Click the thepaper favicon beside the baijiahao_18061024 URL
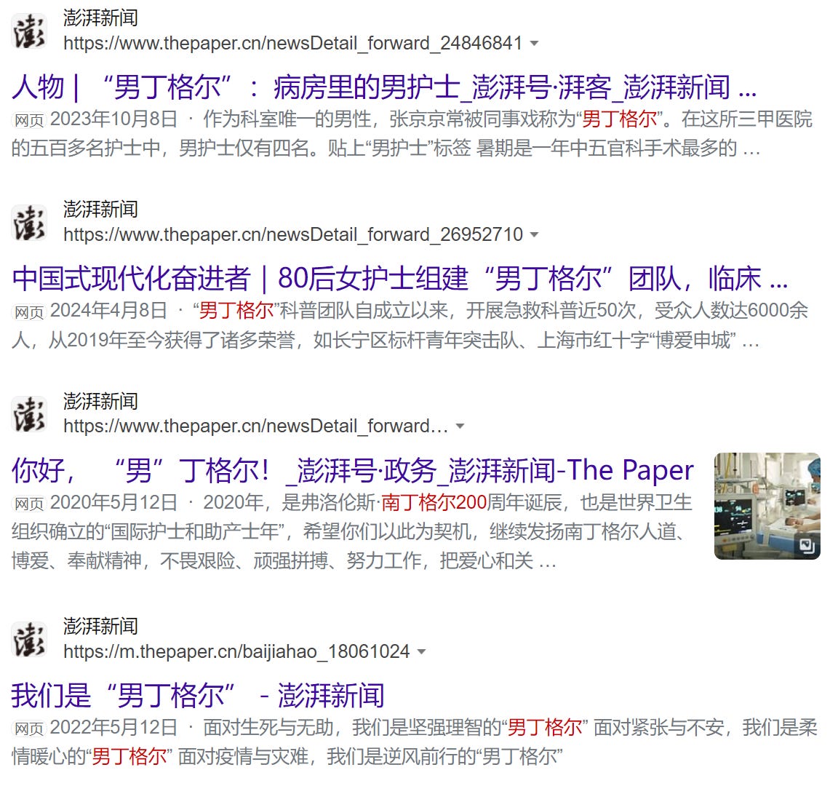This screenshot has width=838, height=786. 29,640
